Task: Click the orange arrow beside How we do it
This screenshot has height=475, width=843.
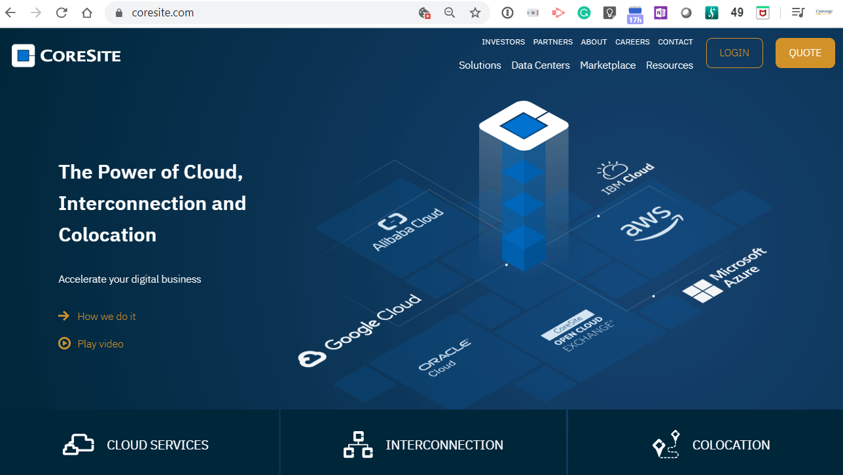Action: click(x=63, y=316)
